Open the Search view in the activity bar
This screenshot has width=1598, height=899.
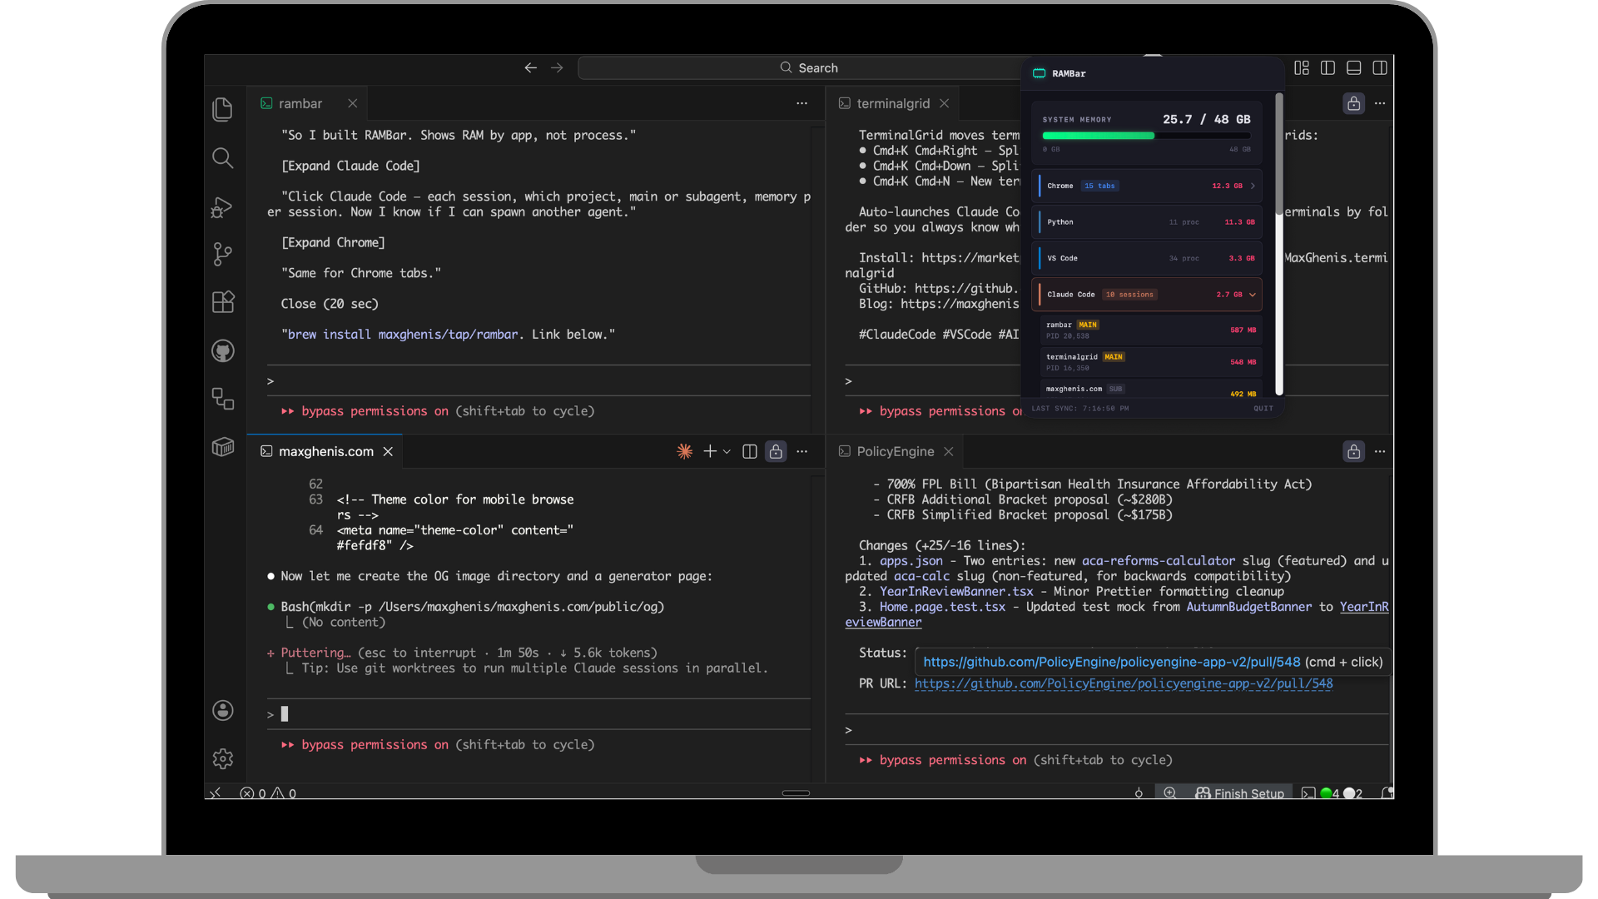(x=222, y=158)
